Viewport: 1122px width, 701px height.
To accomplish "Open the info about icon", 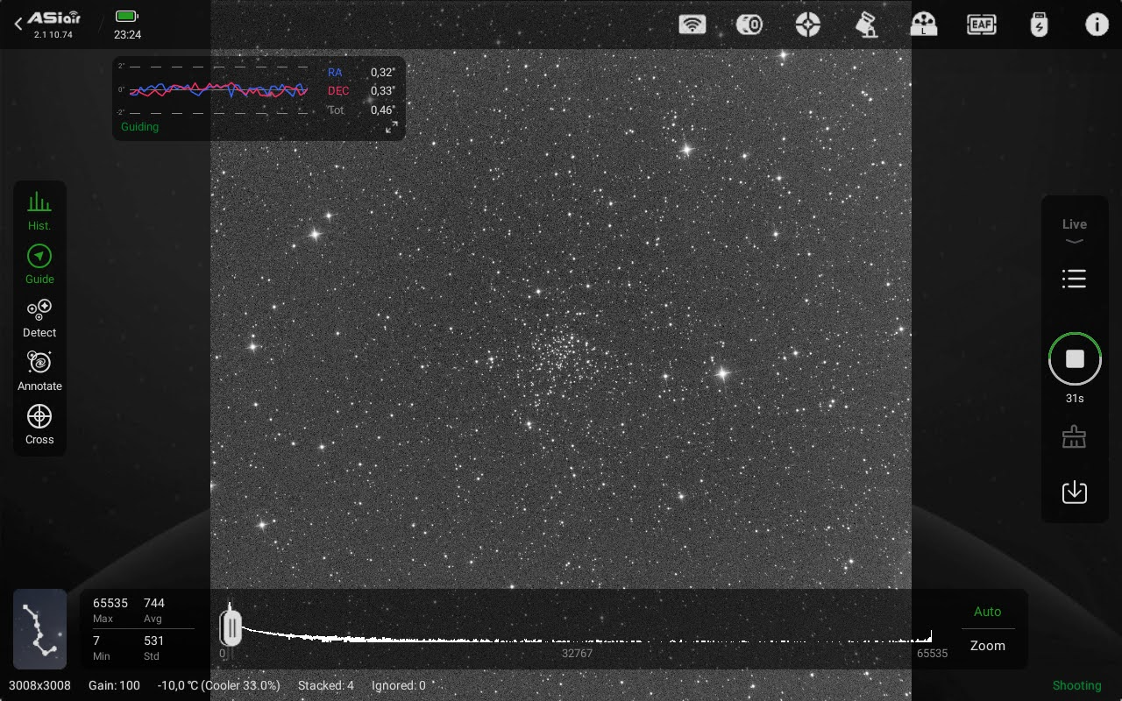I will pos(1097,25).
